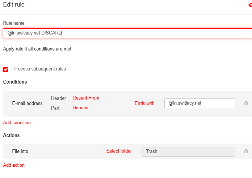Click the Trash folder field
This screenshot has height=178, width=252.
[188, 151]
